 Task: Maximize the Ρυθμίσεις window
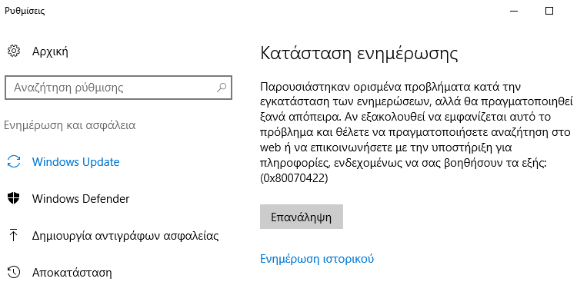coord(549,11)
